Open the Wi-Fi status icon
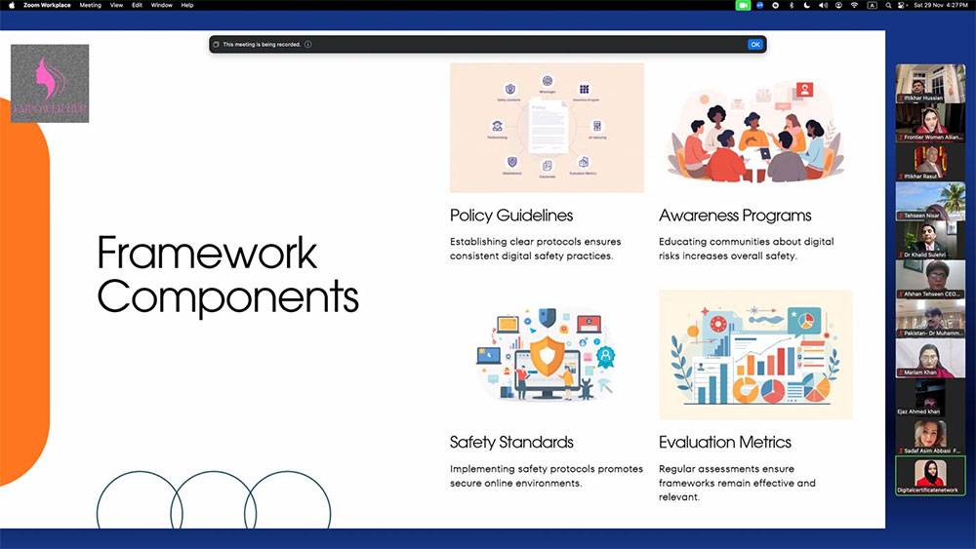 (854, 5)
